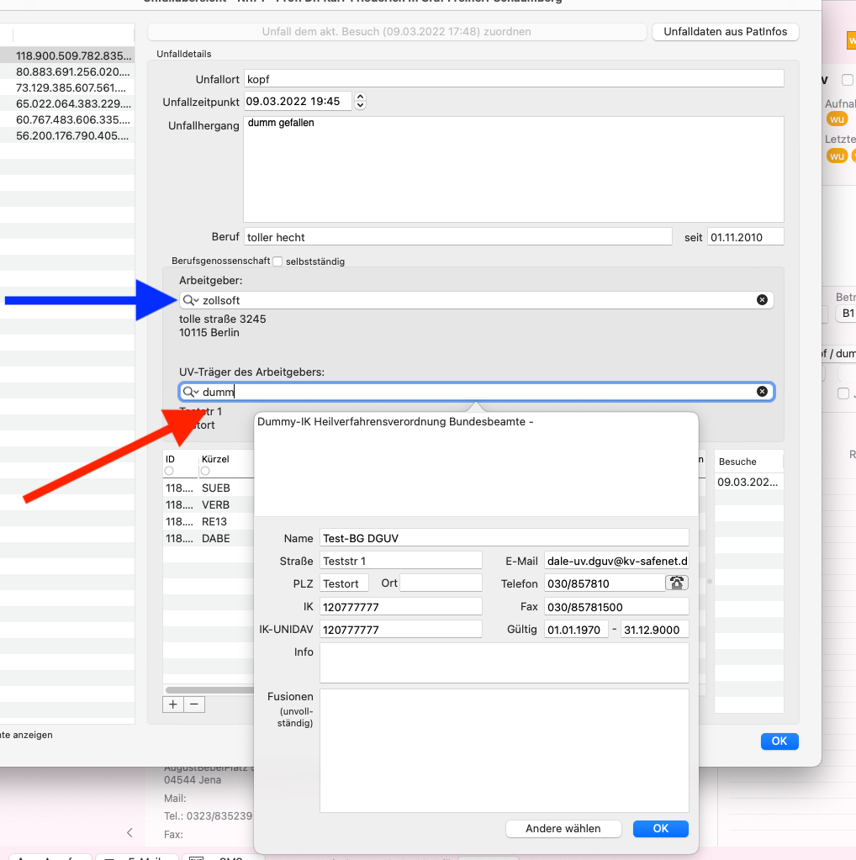Viewport: 856px width, 860px height.
Task: Confirm the popover with OK
Action: (x=661, y=829)
